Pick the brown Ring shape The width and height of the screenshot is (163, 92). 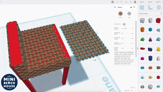click(142, 87)
